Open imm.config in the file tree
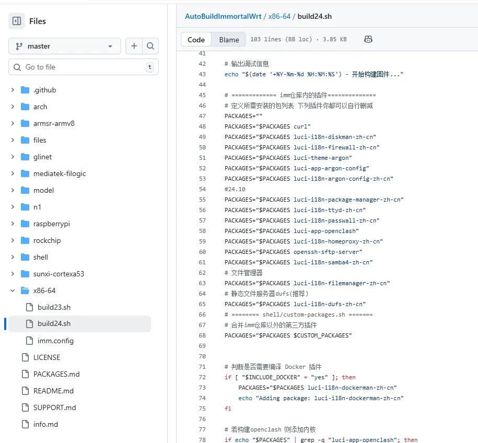 coord(55,341)
